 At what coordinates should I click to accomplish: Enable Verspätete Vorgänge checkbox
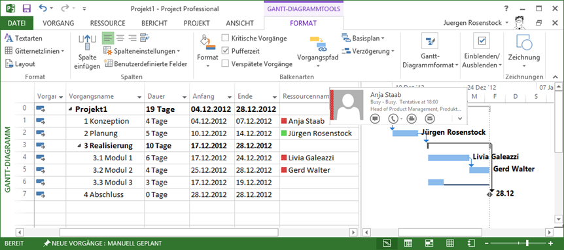click(225, 63)
